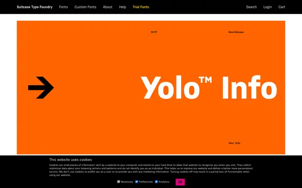Uncheck the Preferences cookies checkbox
302x188 pixels.
tap(136, 181)
